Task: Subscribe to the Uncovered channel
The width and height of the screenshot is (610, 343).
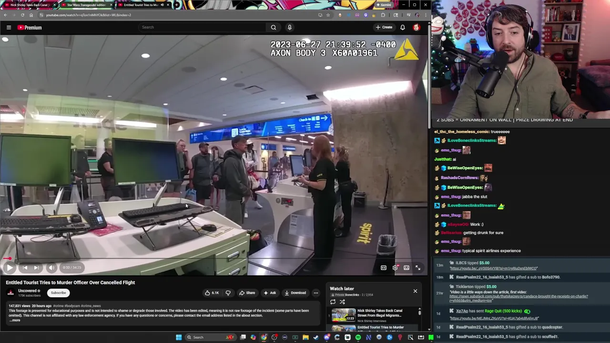Action: tap(58, 293)
